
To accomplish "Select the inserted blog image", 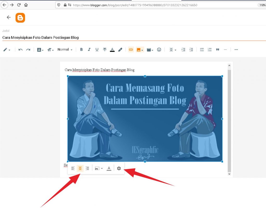I will tap(145, 119).
